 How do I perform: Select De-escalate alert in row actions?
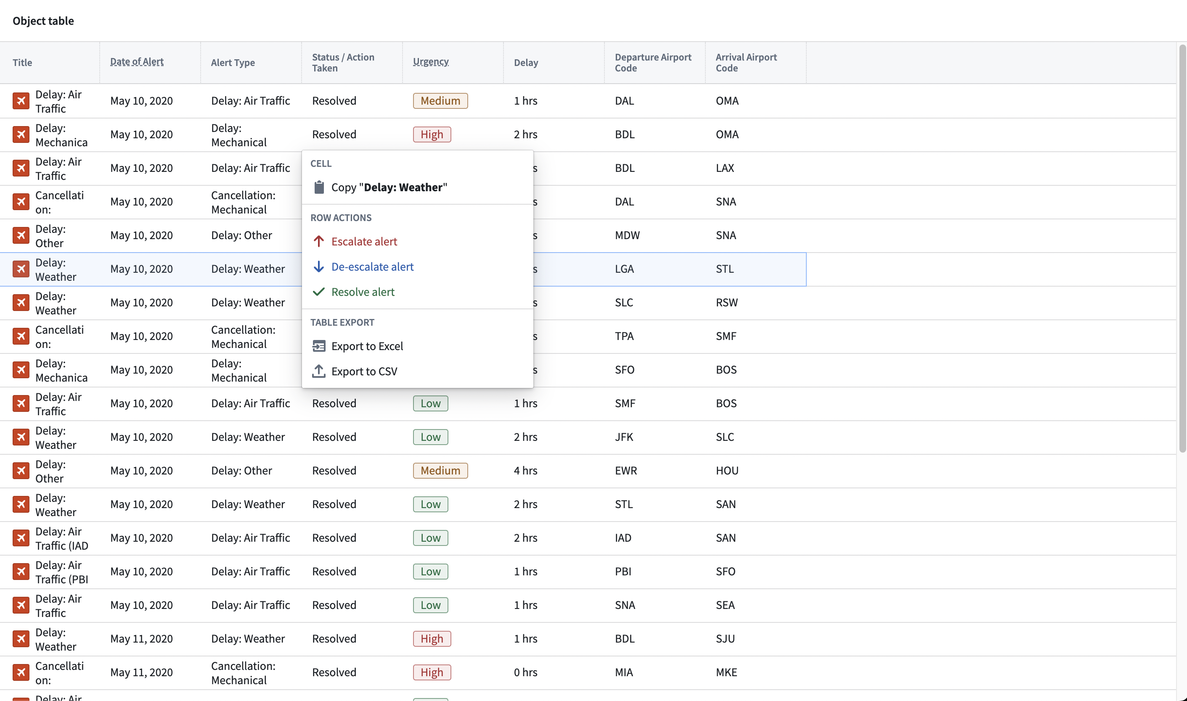[x=417, y=267]
